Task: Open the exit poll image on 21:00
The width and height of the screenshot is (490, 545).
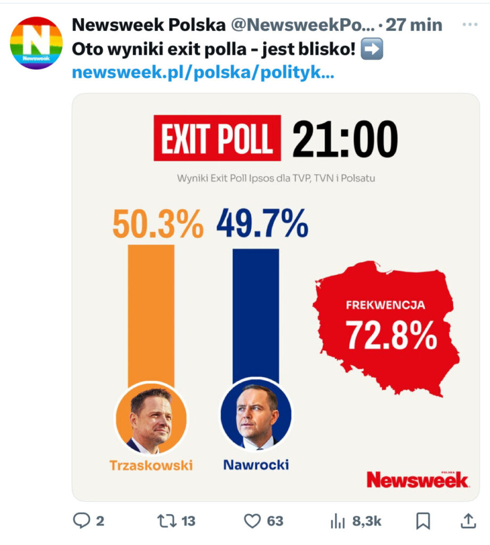Action: click(x=276, y=297)
